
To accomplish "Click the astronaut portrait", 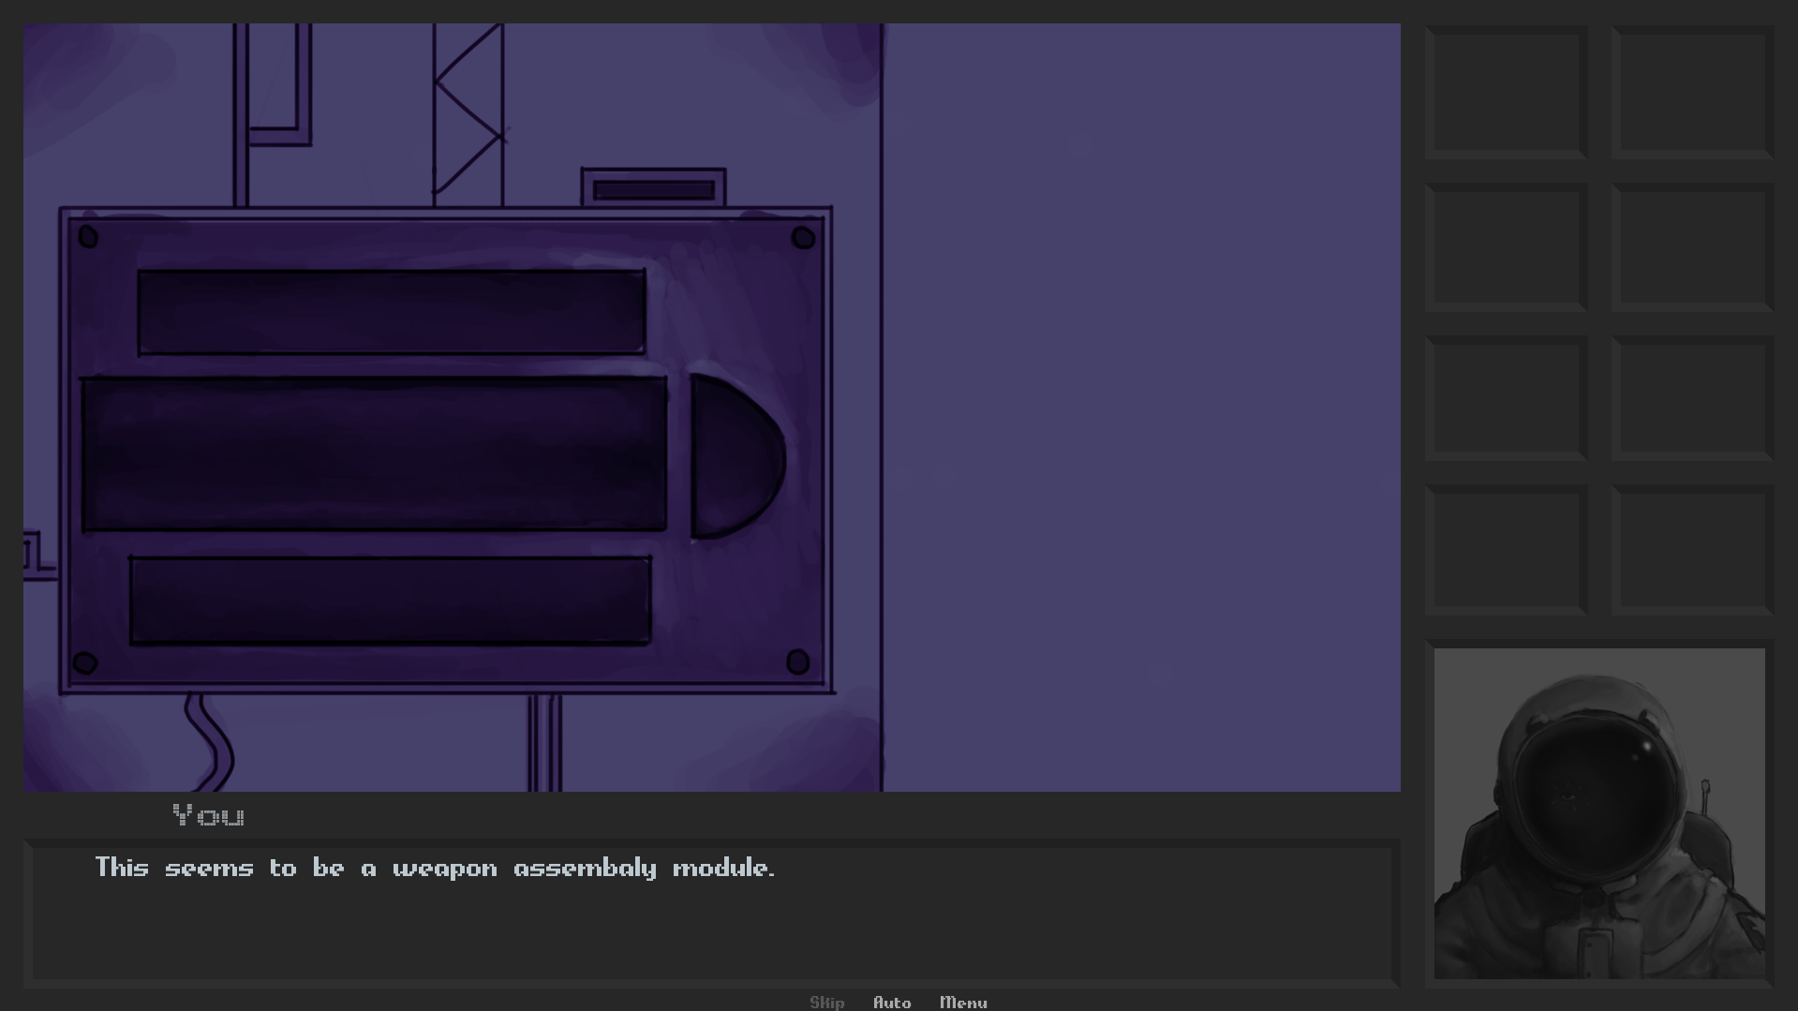I will (x=1599, y=813).
